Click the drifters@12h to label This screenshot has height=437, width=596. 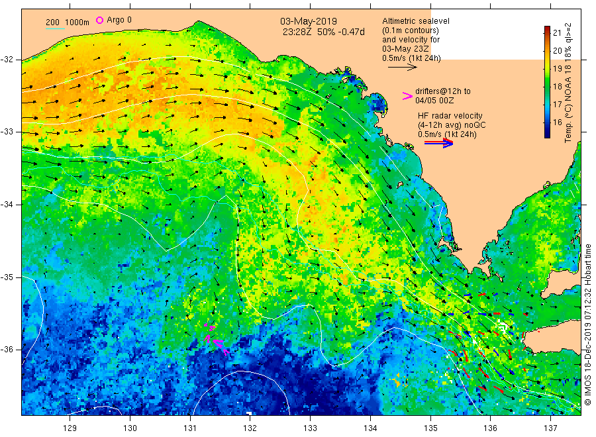click(443, 91)
